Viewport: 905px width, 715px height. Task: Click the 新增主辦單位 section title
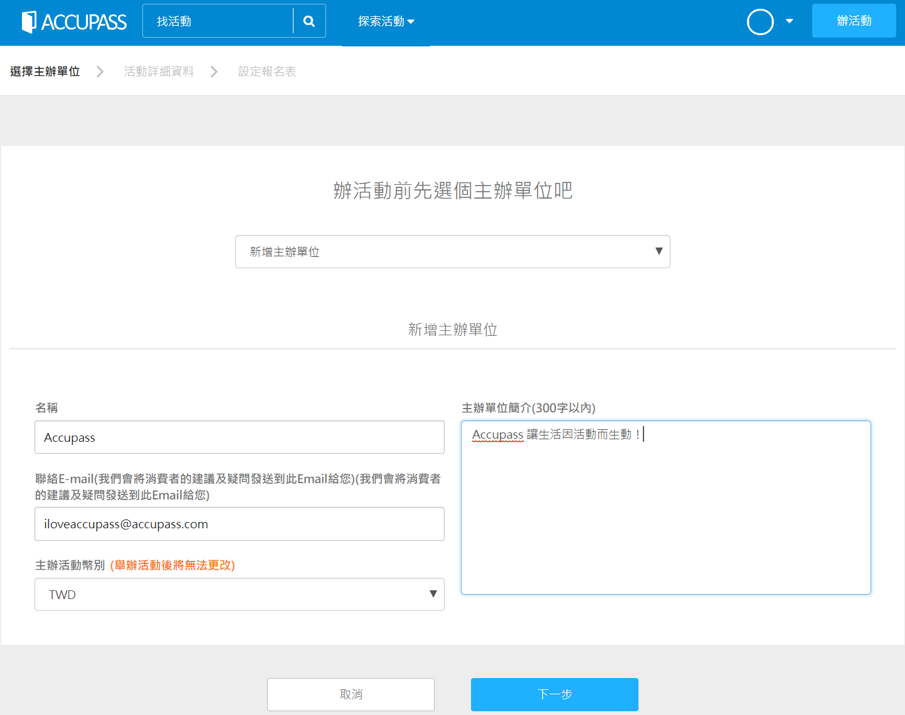point(453,330)
